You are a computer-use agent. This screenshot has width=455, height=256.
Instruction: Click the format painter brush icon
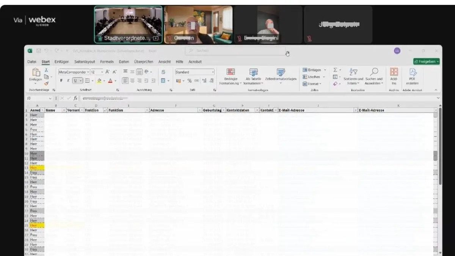coord(46,83)
